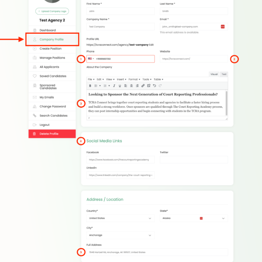The width and height of the screenshot is (262, 262).
Task: Click the insert link icon
Action: pyautogui.click(x=143, y=86)
